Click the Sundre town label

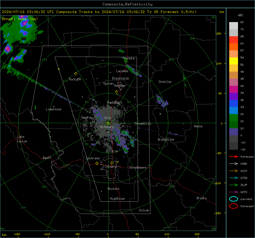point(86,117)
